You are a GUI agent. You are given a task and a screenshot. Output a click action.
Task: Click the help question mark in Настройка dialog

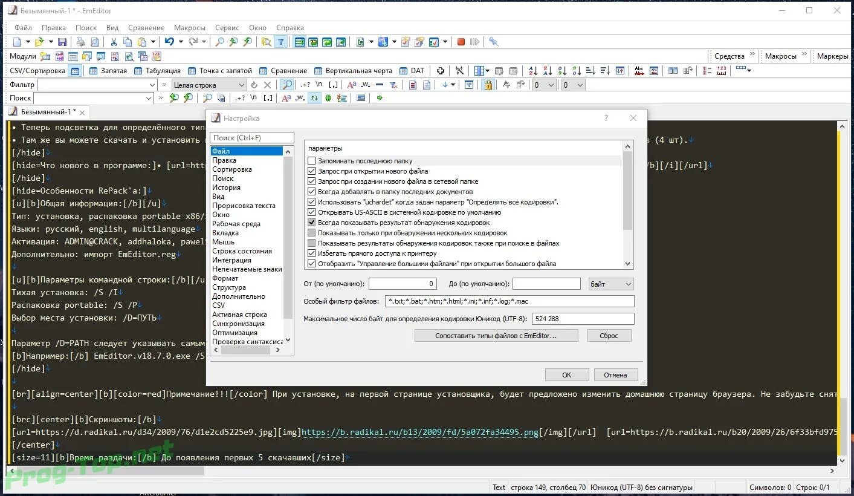coord(606,119)
